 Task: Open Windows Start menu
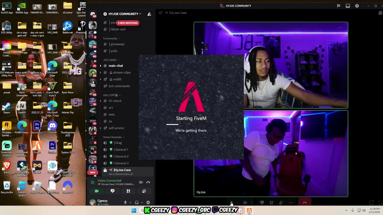134,211
